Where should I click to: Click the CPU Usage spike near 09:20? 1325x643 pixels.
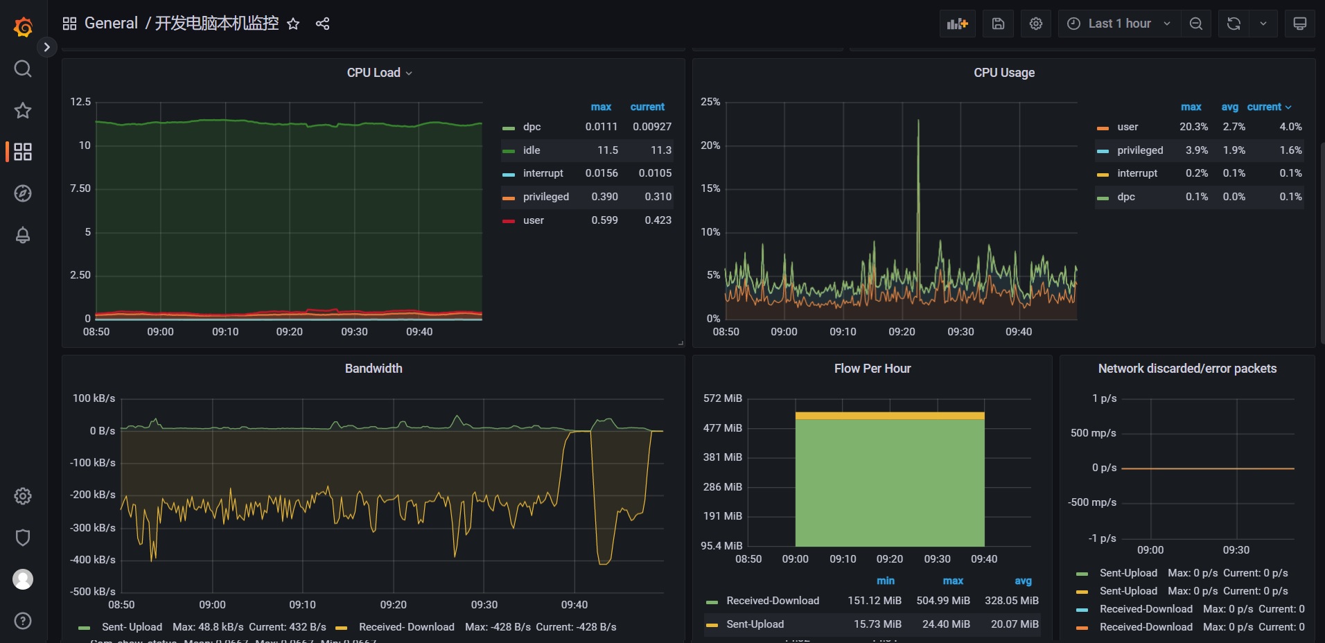(x=918, y=208)
